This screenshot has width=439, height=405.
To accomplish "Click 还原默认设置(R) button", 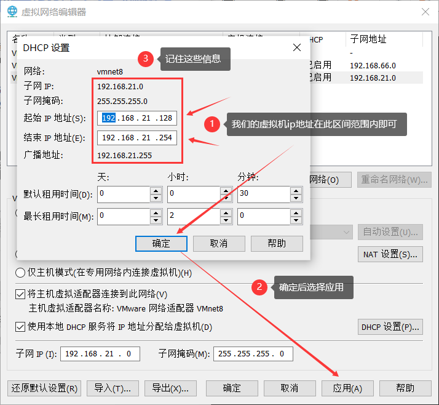I will pyautogui.click(x=44, y=388).
